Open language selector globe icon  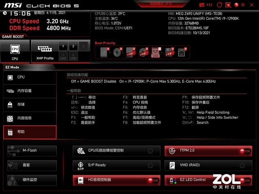click(x=236, y=5)
